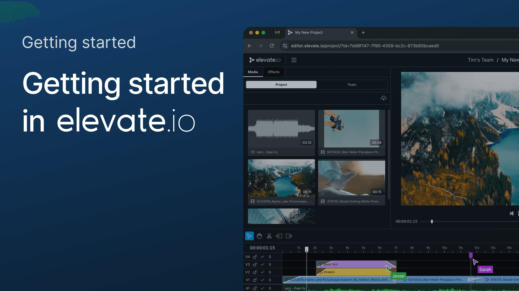
Task: Skip to previous with the player back button
Action: (511, 213)
